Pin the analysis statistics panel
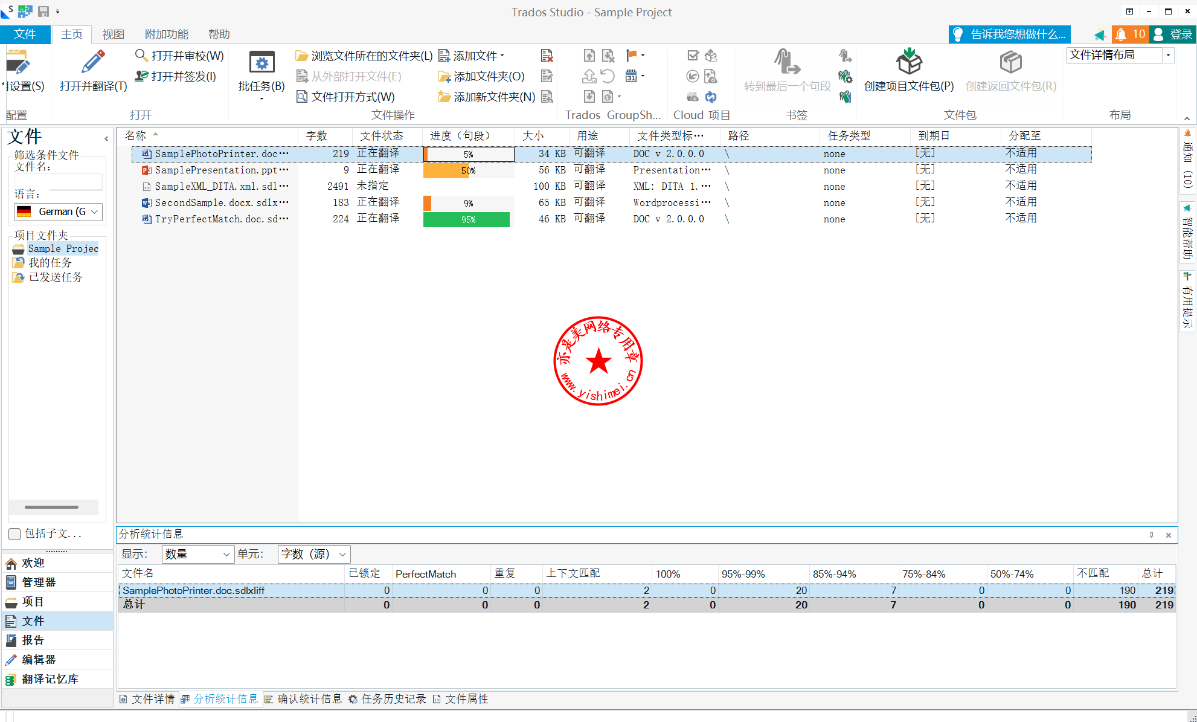The width and height of the screenshot is (1197, 722). (1151, 535)
